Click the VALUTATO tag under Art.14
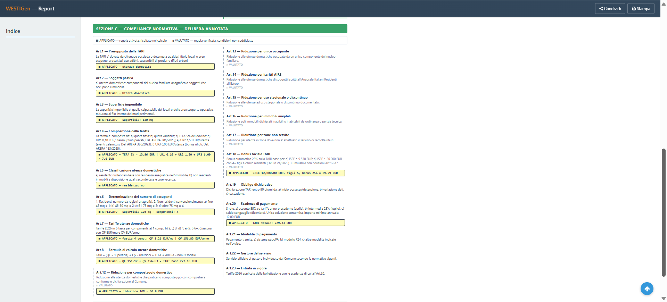 [x=235, y=88]
